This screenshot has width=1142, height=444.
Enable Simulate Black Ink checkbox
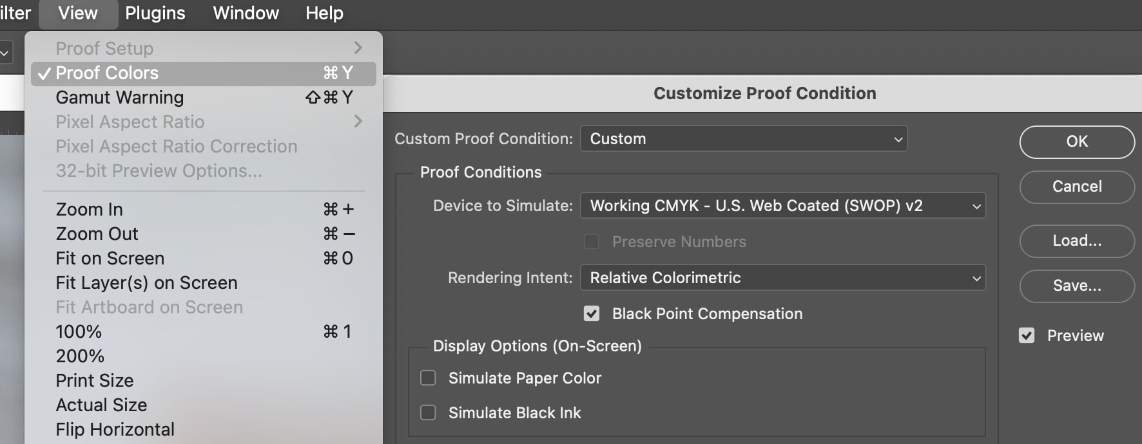[x=429, y=412]
